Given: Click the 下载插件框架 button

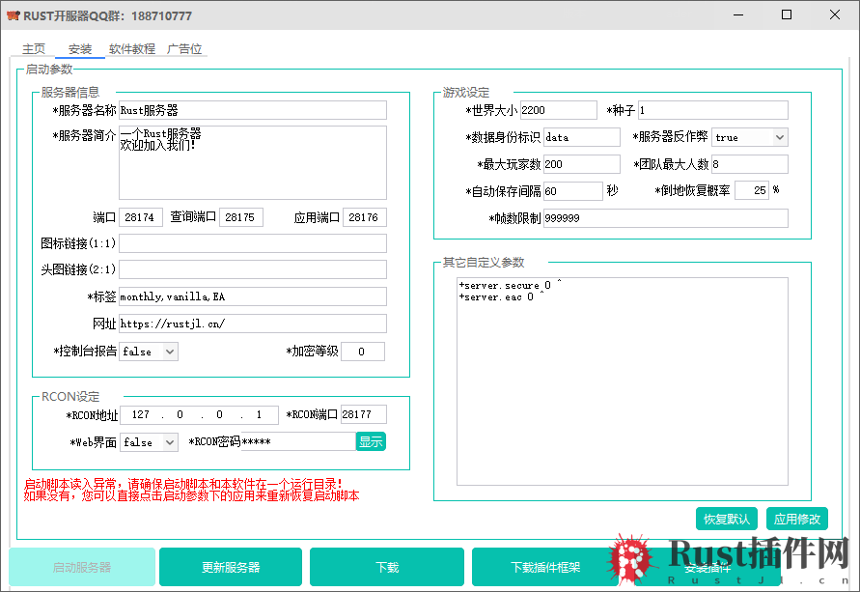Looking at the screenshot, I should (545, 567).
